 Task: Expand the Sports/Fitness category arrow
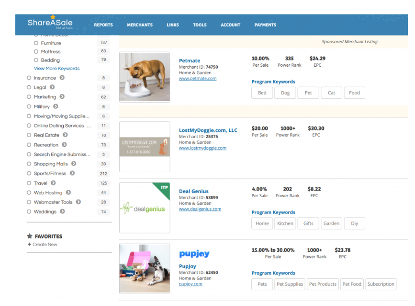72,173
